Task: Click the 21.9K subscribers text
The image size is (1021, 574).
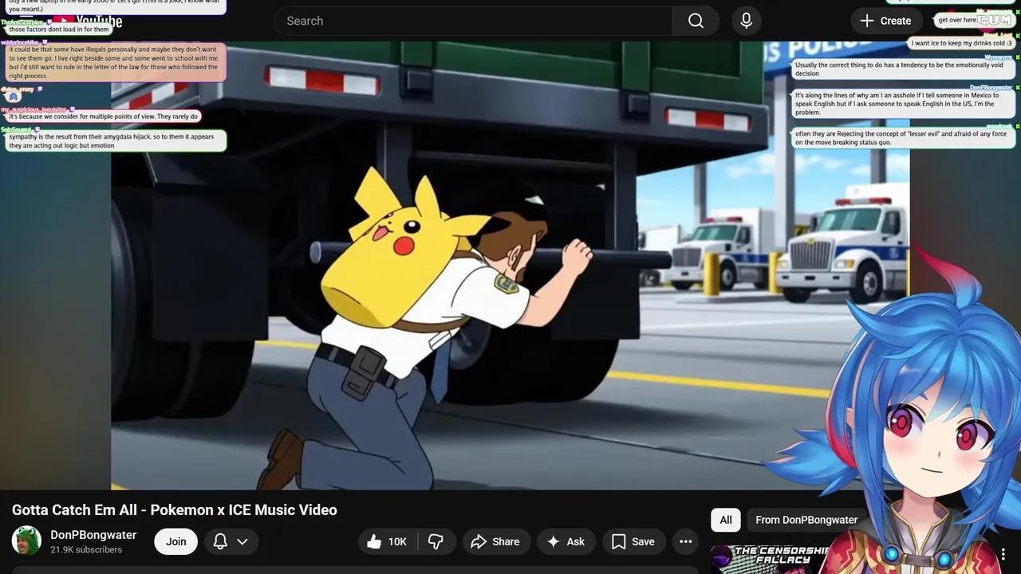Action: (86, 550)
